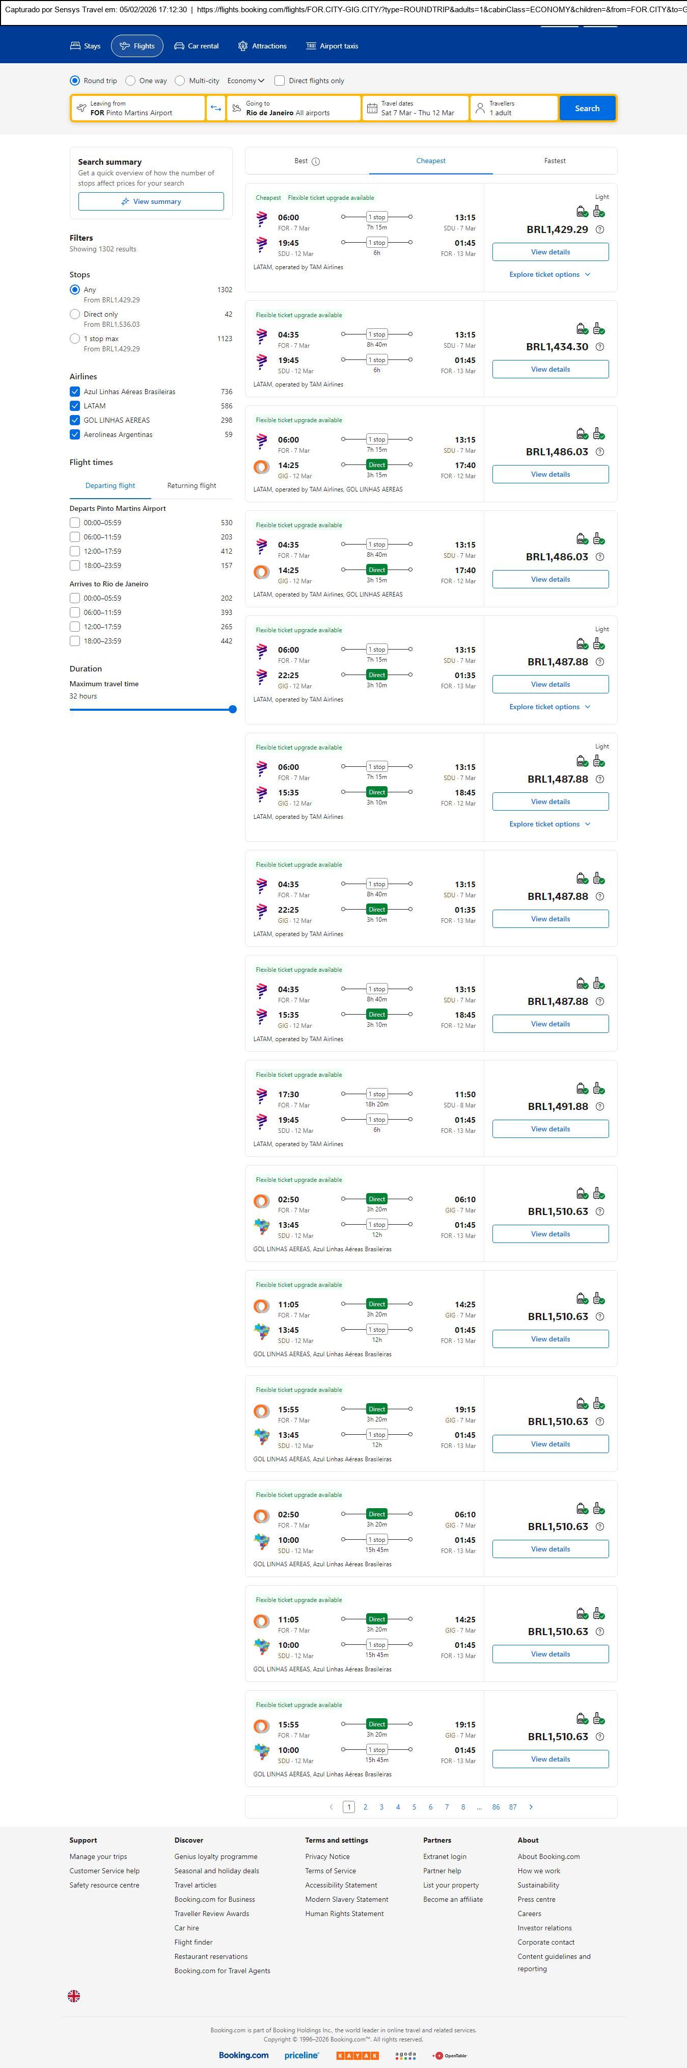The height and width of the screenshot is (2068, 687).
Task: Open the Returning flight times tab
Action: pyautogui.click(x=191, y=486)
